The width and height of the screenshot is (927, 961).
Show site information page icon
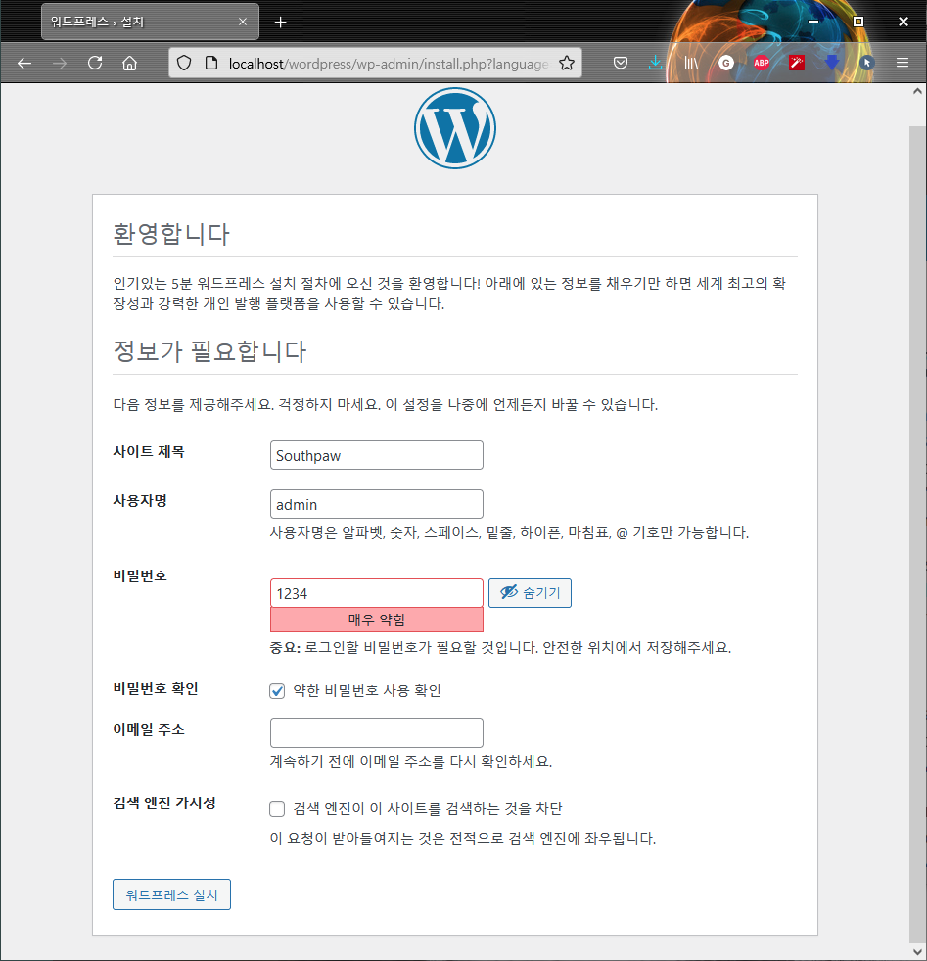pyautogui.click(x=210, y=64)
